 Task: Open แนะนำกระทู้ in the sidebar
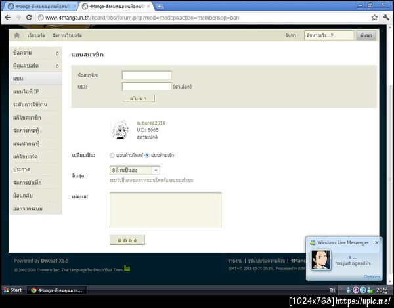coord(35,144)
